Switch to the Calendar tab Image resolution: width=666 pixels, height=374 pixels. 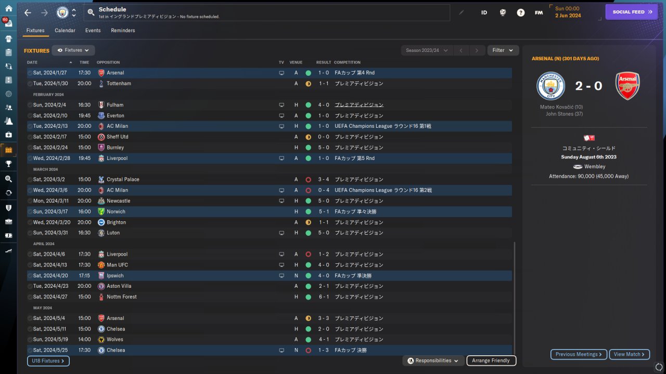tap(65, 31)
